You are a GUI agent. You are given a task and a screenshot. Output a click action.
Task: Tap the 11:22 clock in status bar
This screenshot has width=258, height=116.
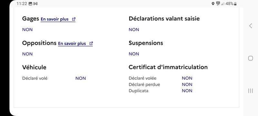[22, 4]
